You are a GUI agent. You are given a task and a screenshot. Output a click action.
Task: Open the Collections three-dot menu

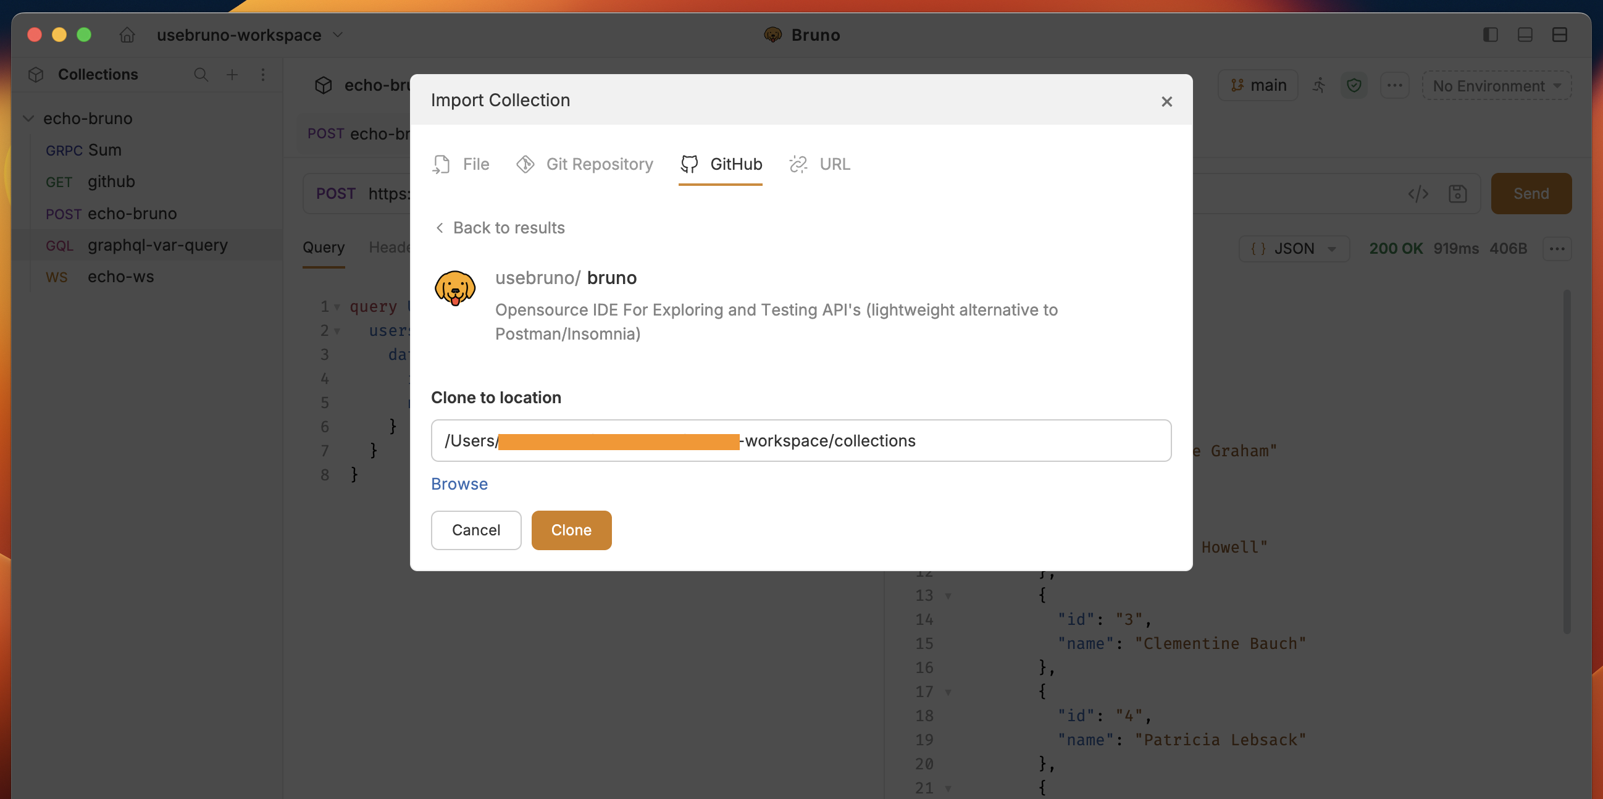point(262,75)
